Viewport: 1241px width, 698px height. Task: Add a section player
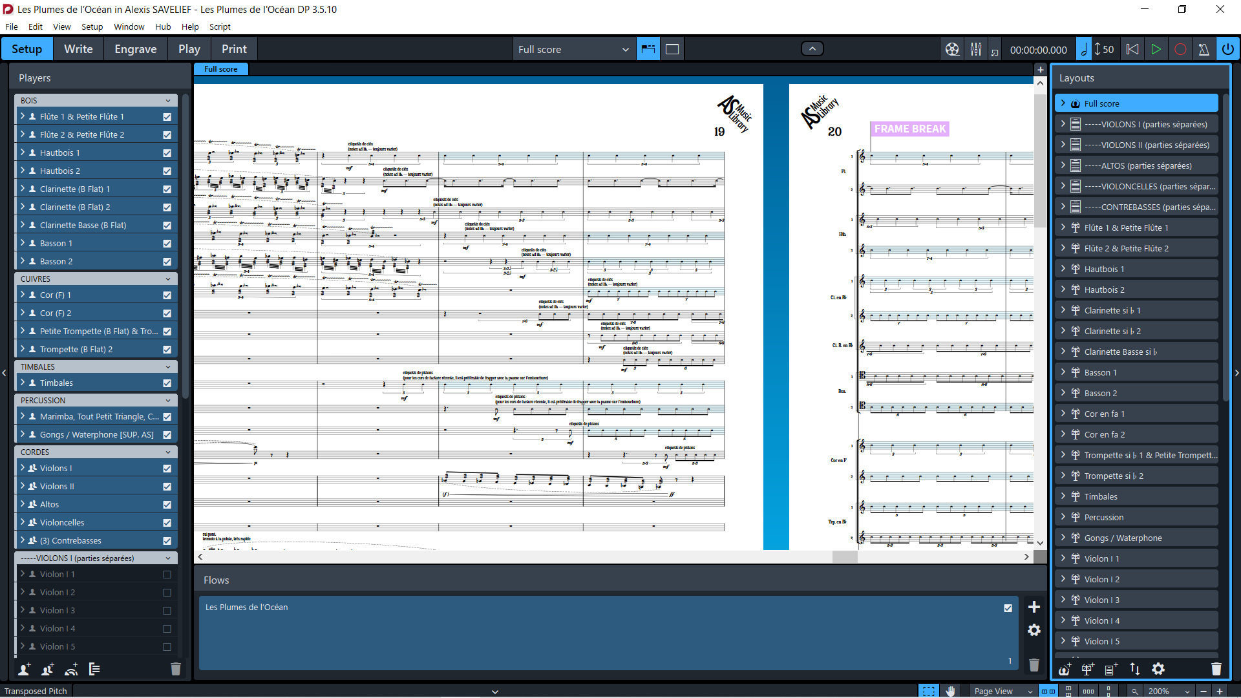(x=48, y=669)
